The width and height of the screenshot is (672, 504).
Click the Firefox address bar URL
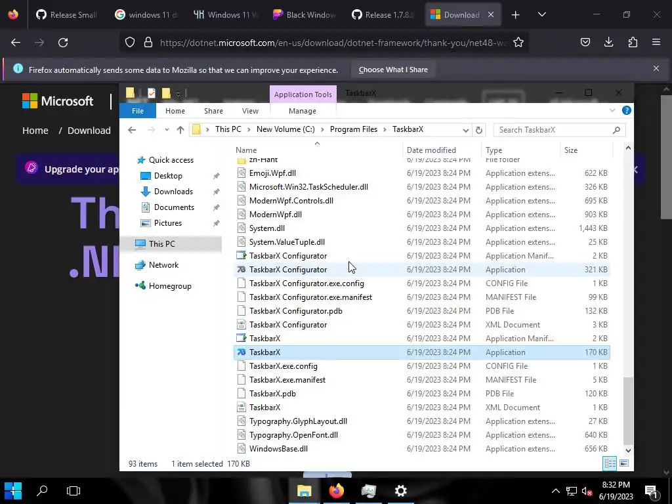(x=333, y=43)
